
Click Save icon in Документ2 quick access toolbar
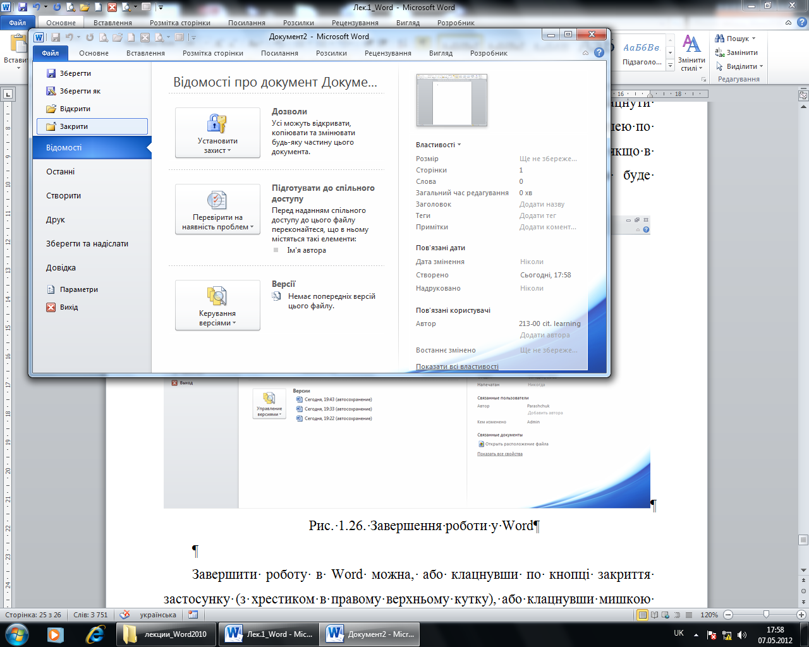(x=56, y=37)
